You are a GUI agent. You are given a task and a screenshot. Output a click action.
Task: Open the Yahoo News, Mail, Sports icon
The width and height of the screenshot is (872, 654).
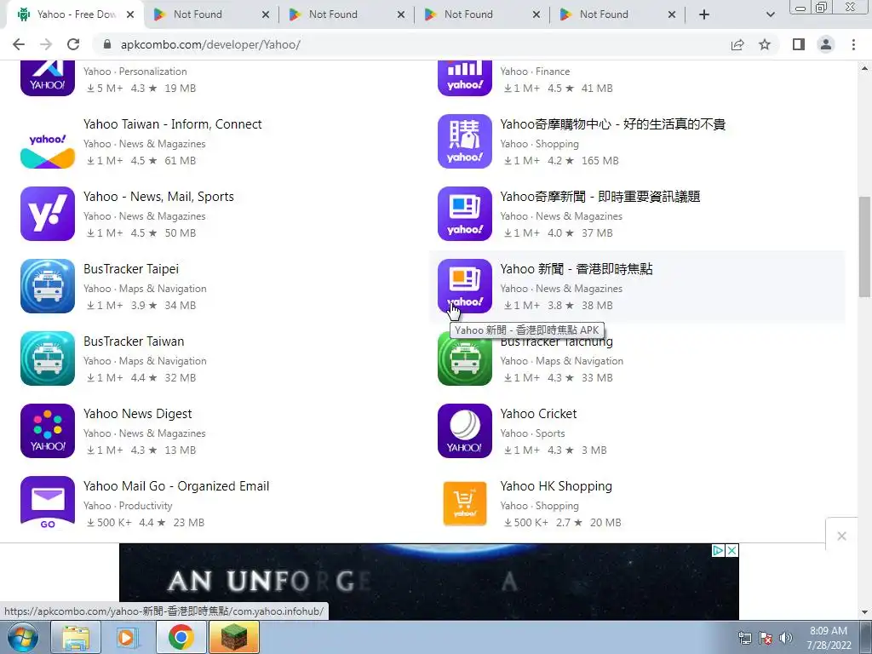48,214
